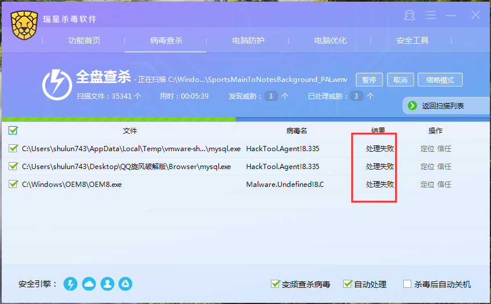The width and height of the screenshot is (491, 304).
Task: Click the green arrow beside 返回扫描列表
Action: [412, 106]
